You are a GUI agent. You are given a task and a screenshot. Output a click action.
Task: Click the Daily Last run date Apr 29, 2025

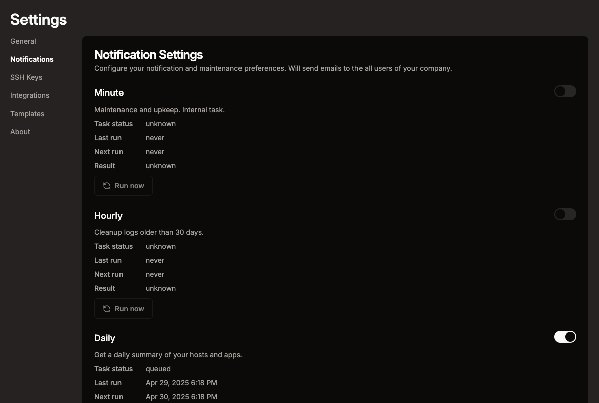[181, 383]
